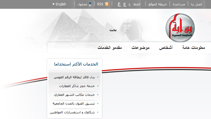Screen dimensions: 211x119
Task: Select the medium font size letter
Action: 125,5
